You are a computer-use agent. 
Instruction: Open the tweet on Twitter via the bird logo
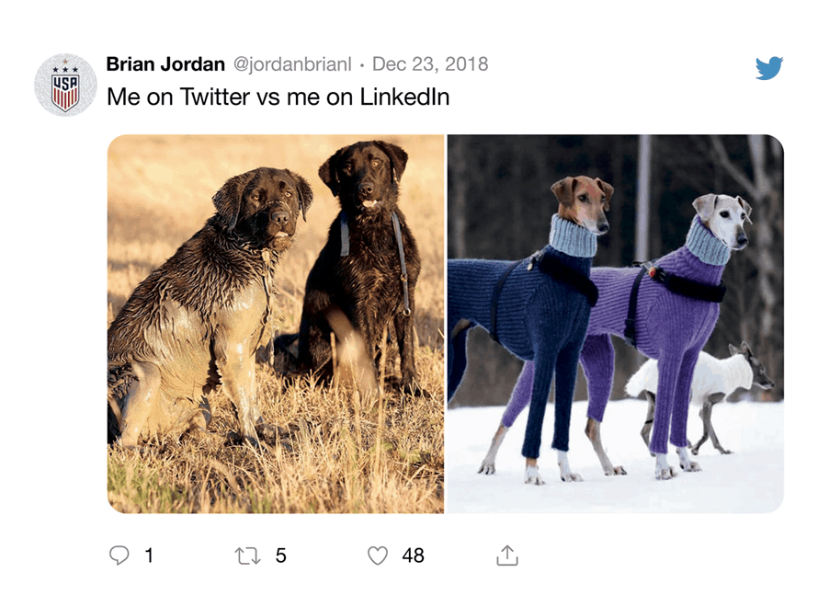pyautogui.click(x=770, y=66)
